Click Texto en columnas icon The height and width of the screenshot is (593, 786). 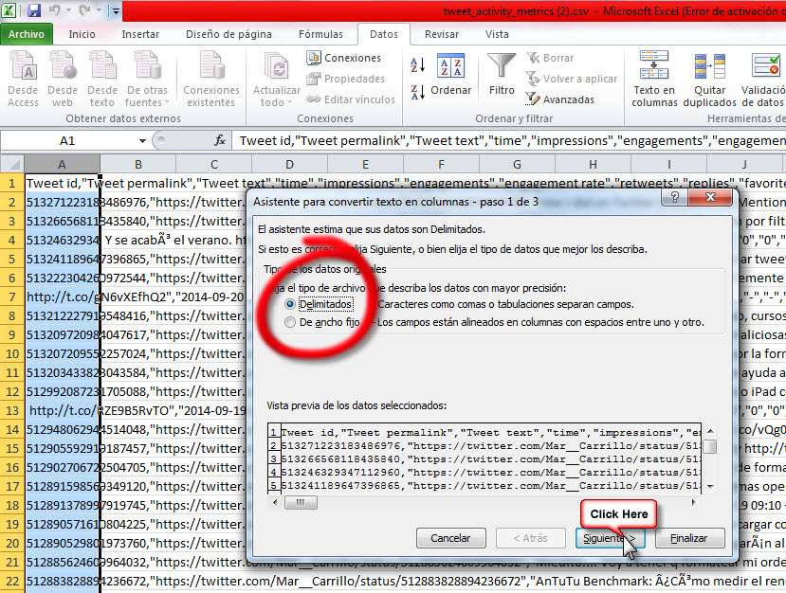(x=654, y=78)
